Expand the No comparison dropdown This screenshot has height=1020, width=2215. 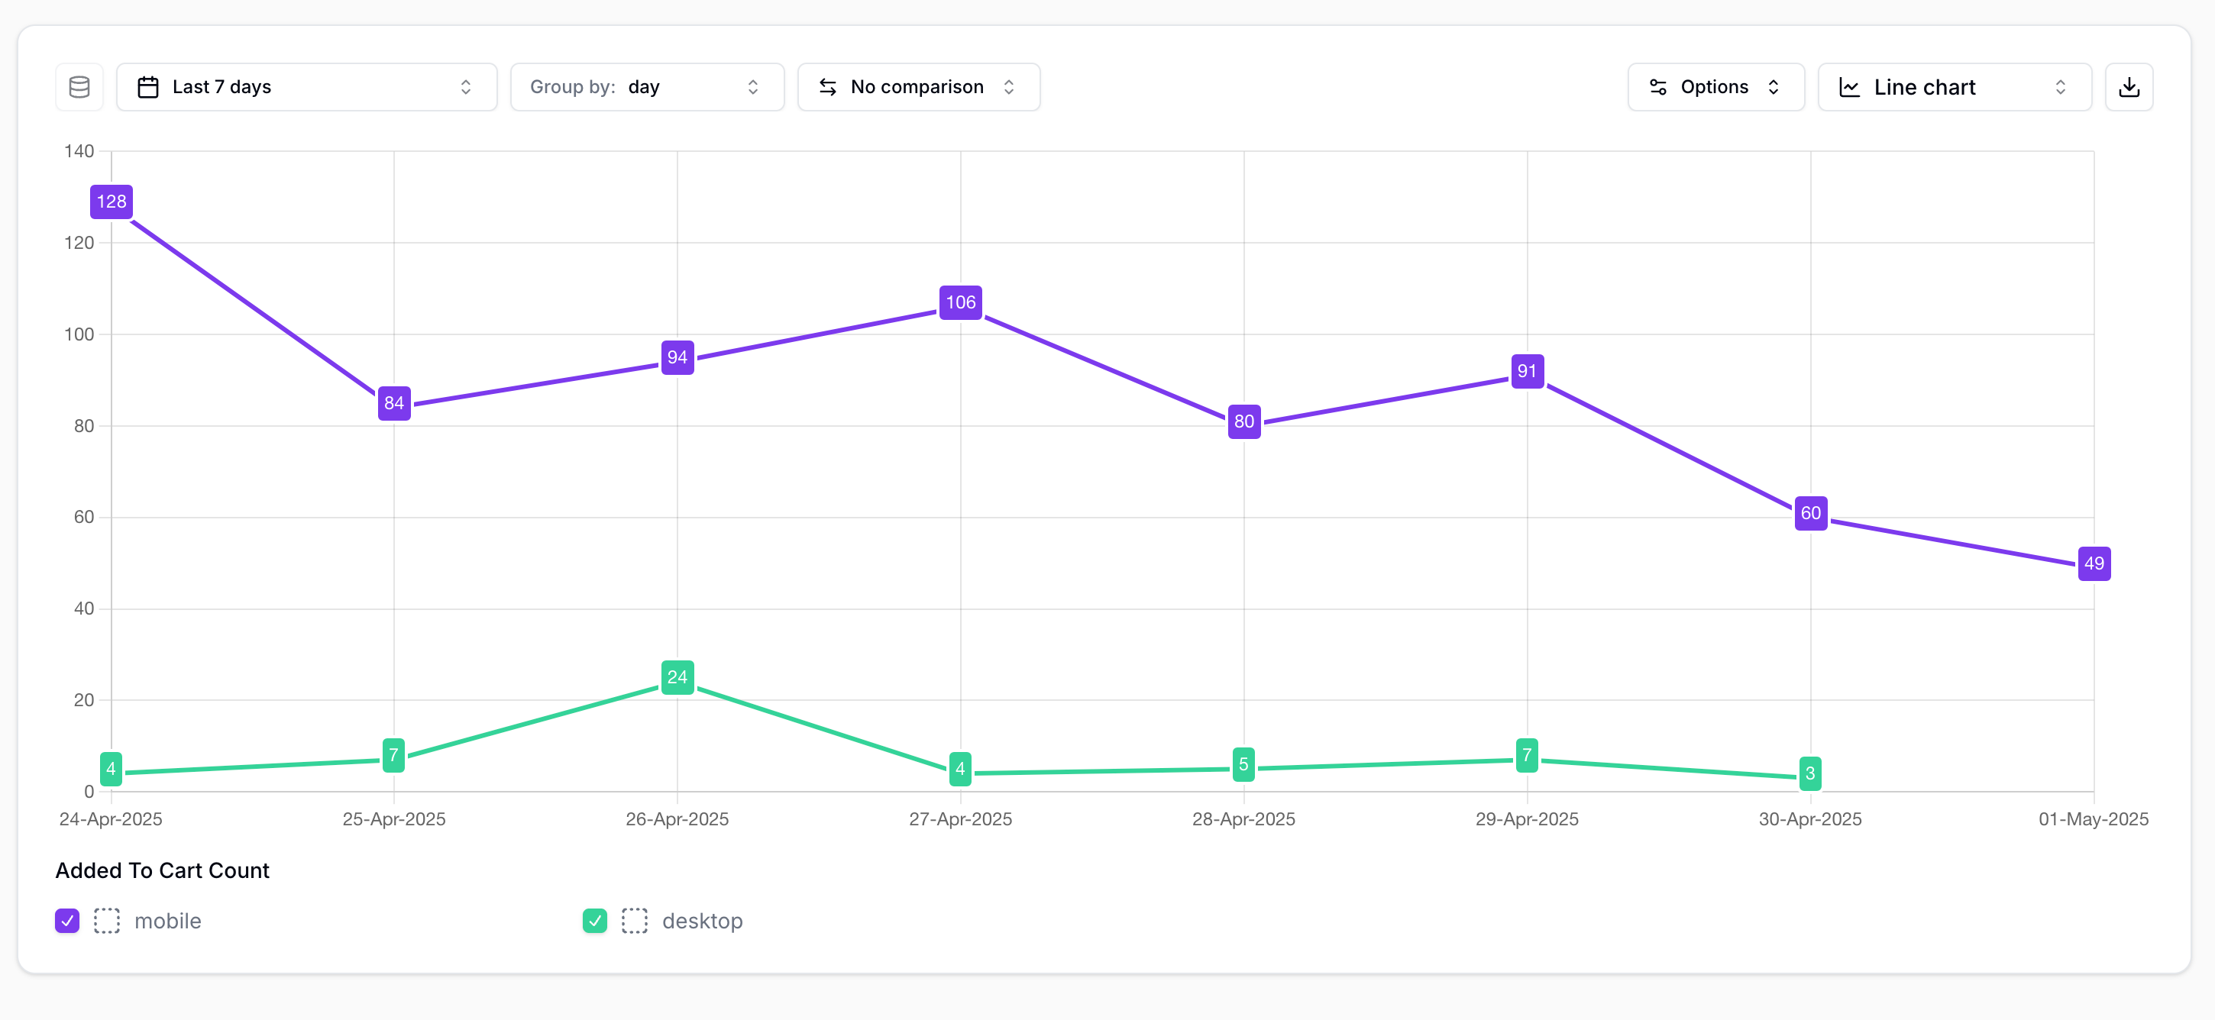pos(918,87)
